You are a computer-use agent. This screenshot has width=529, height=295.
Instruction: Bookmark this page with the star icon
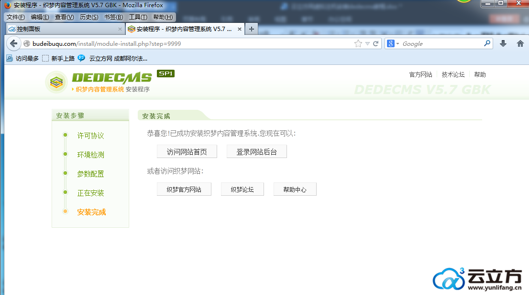[358, 43]
